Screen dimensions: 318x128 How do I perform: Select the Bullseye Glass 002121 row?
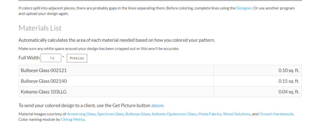[x=160, y=70]
